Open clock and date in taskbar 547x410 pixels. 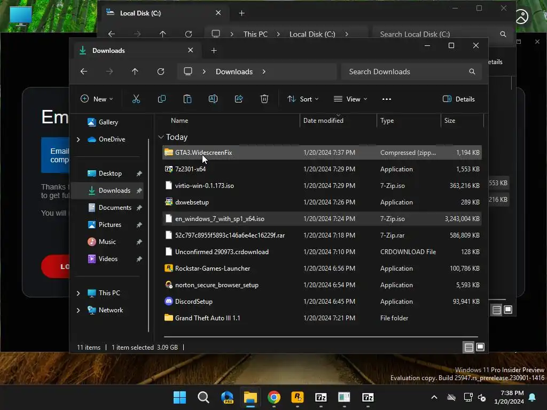[509, 397]
